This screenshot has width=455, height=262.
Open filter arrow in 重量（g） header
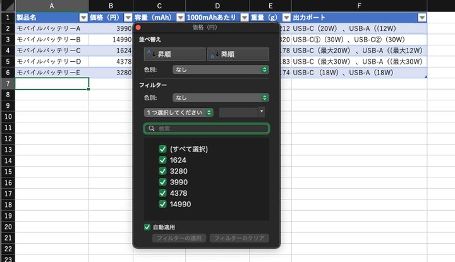coord(286,18)
